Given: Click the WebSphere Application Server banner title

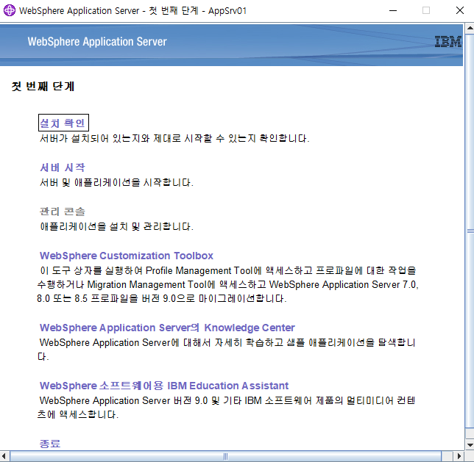Looking at the screenshot, I should click(x=97, y=41).
